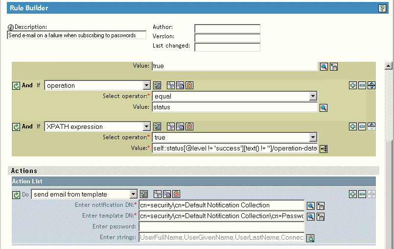Browse for the notification DN object
This screenshot has height=249, width=394.
pos(310,205)
